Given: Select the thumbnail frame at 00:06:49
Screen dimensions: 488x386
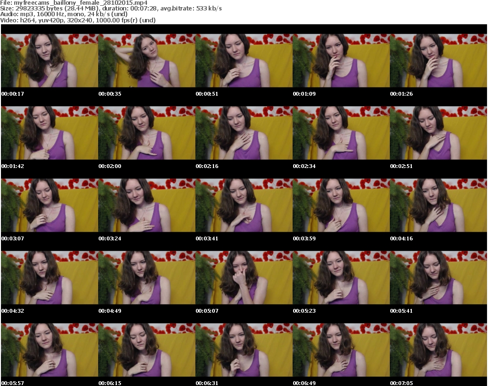Looking at the screenshot, I should [341, 350].
